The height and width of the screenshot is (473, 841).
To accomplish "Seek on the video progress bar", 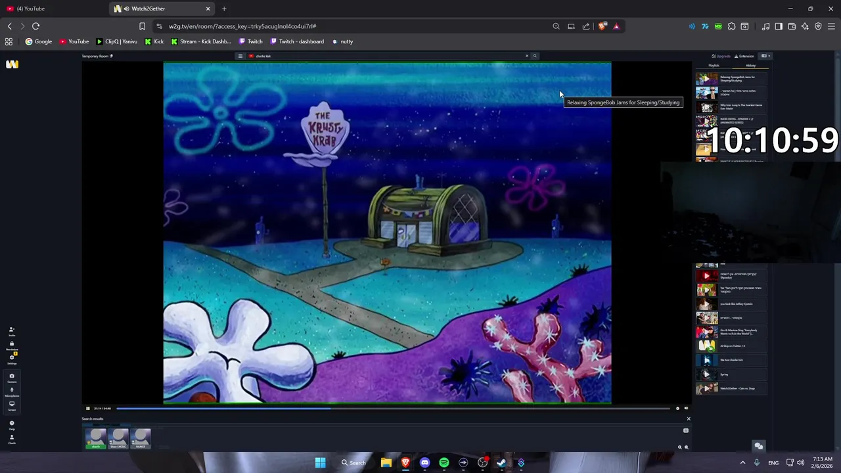I will 393,409.
